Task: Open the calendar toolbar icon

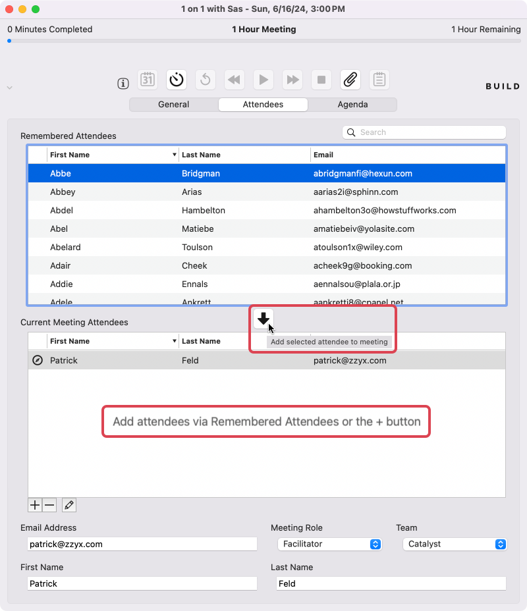Action: pyautogui.click(x=148, y=80)
